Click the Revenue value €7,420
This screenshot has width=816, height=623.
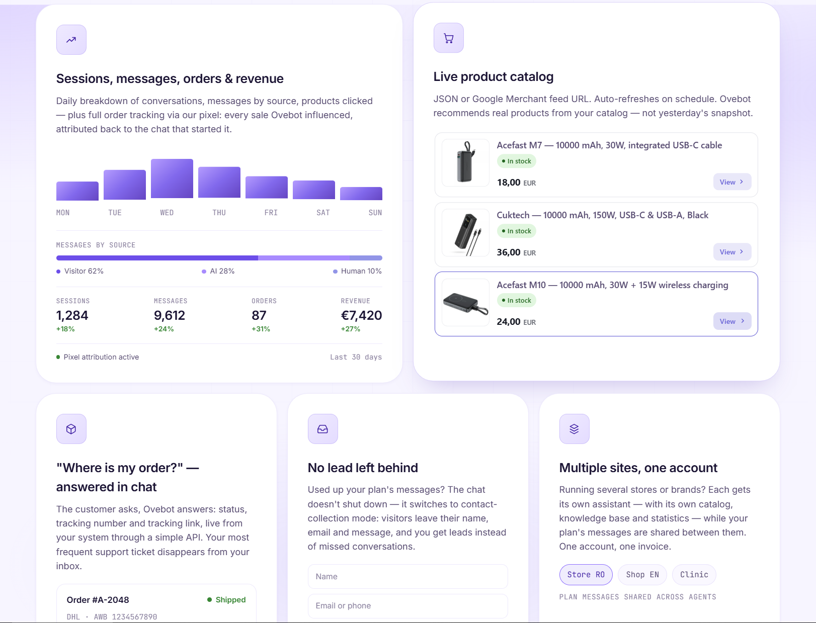tap(361, 316)
